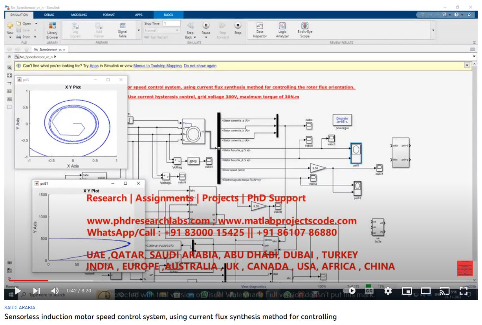
Task: Select the 9.55 gain block on the rotor speed line
Action: point(317,168)
